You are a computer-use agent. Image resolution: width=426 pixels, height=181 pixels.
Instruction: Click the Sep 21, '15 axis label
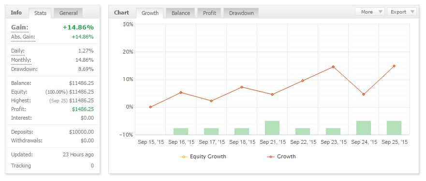[x=273, y=142]
